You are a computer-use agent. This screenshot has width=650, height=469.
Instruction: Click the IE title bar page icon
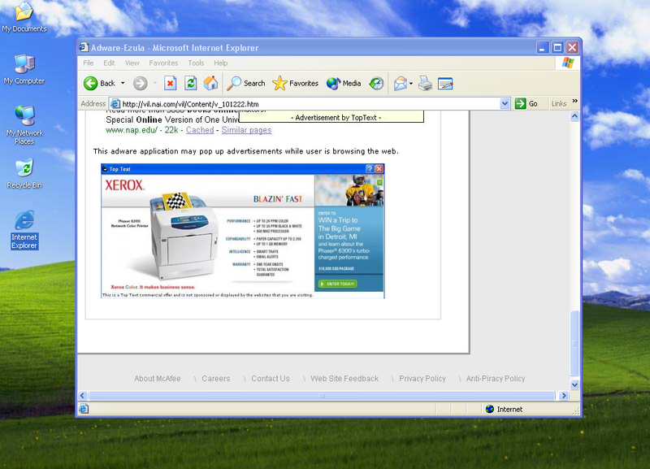[84, 47]
